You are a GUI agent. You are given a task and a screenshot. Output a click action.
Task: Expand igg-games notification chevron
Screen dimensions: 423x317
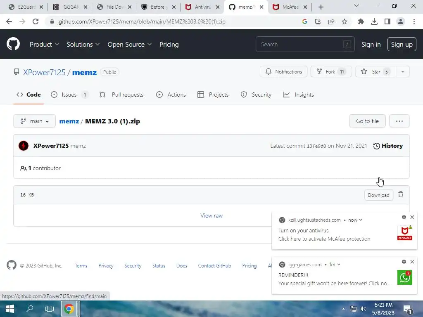[339, 265]
